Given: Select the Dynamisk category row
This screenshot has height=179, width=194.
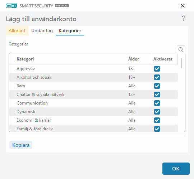Looking at the screenshot, I should pos(93,112).
